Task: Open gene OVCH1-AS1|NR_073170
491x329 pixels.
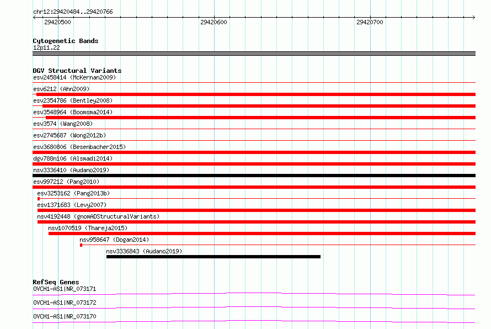Action: coord(65,316)
